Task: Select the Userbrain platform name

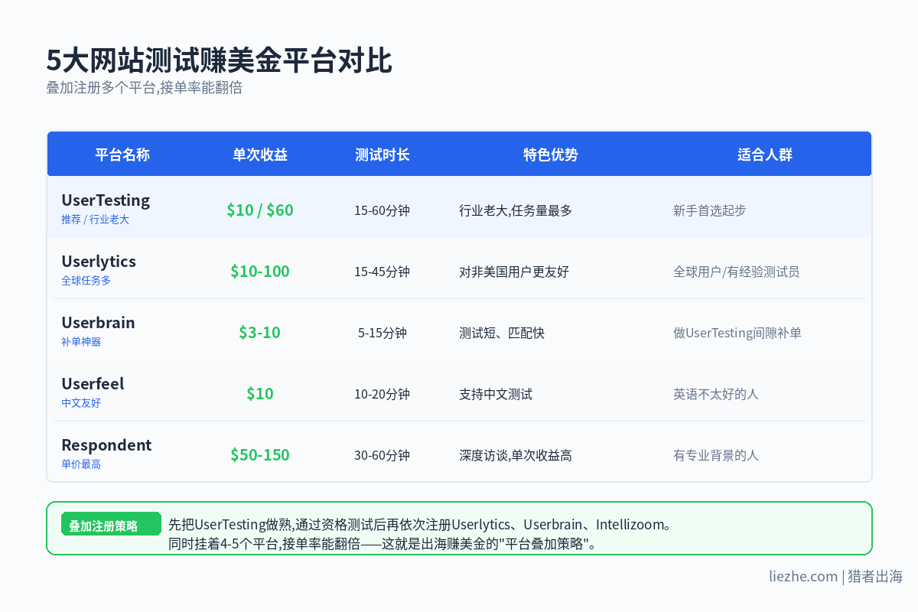Action: (98, 323)
